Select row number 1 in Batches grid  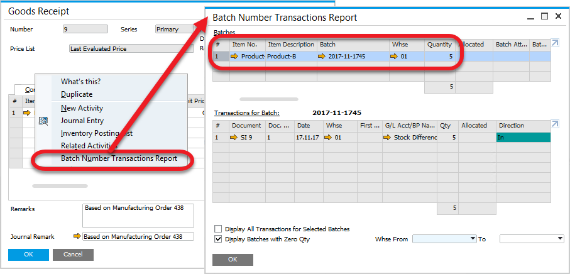221,57
